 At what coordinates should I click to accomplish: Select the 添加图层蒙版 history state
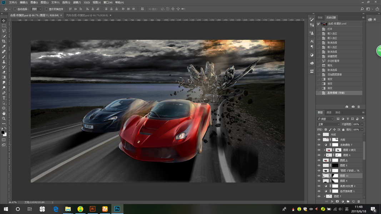pyautogui.click(x=339, y=75)
